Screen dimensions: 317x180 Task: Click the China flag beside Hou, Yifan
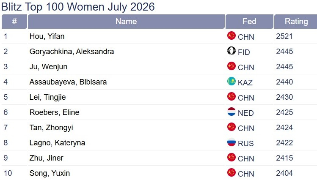[231, 35]
